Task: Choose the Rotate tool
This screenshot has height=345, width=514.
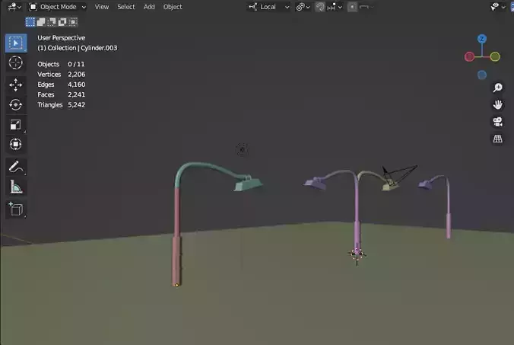Action: point(16,104)
